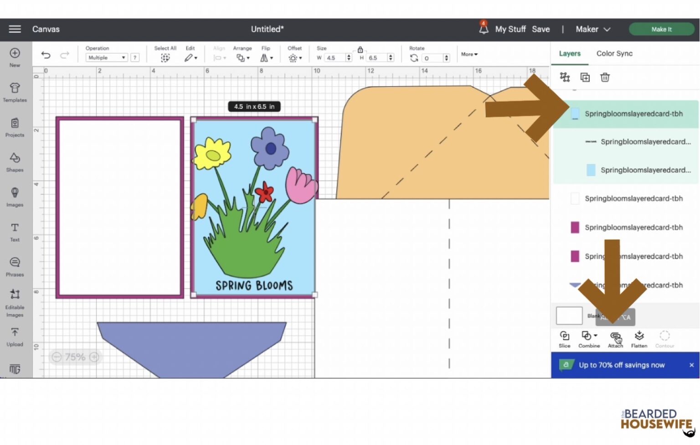Click the Attach tool
This screenshot has height=445, width=700.
click(x=615, y=338)
